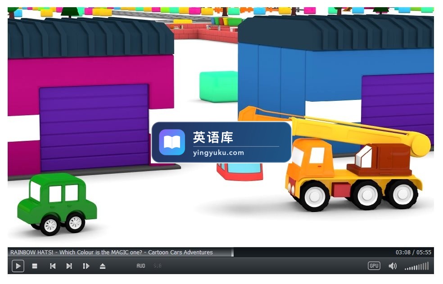Click the seek bar progress handle
The width and height of the screenshot is (443, 284).
click(232, 252)
